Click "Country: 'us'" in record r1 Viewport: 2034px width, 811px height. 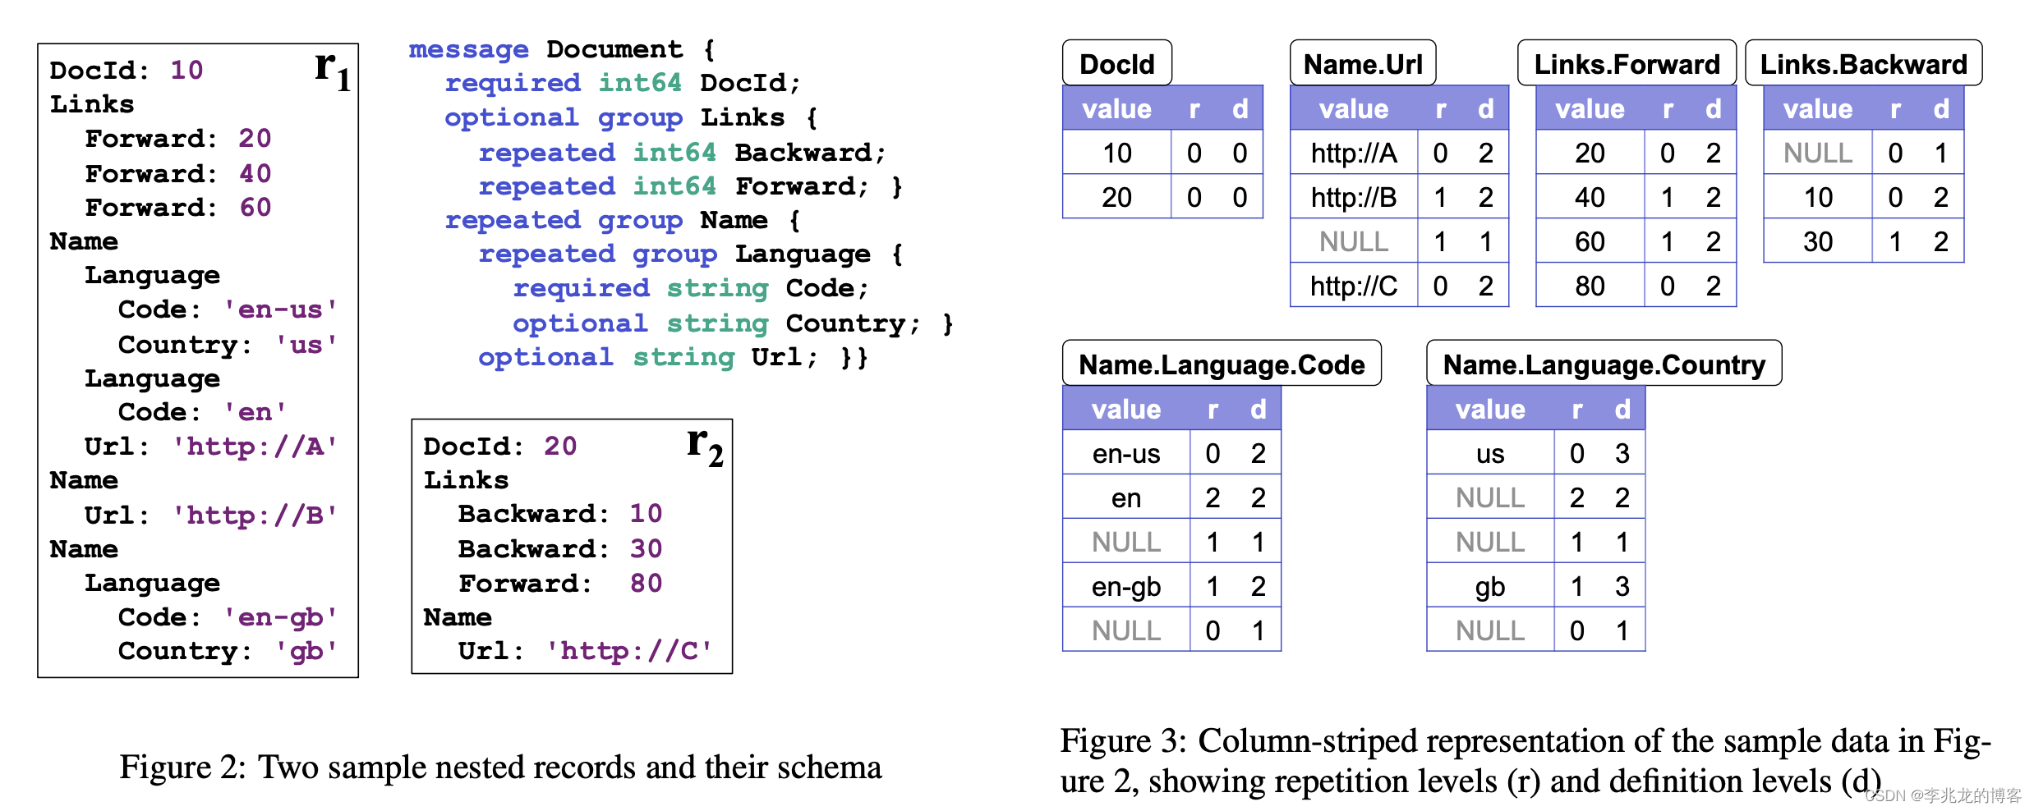click(x=228, y=345)
